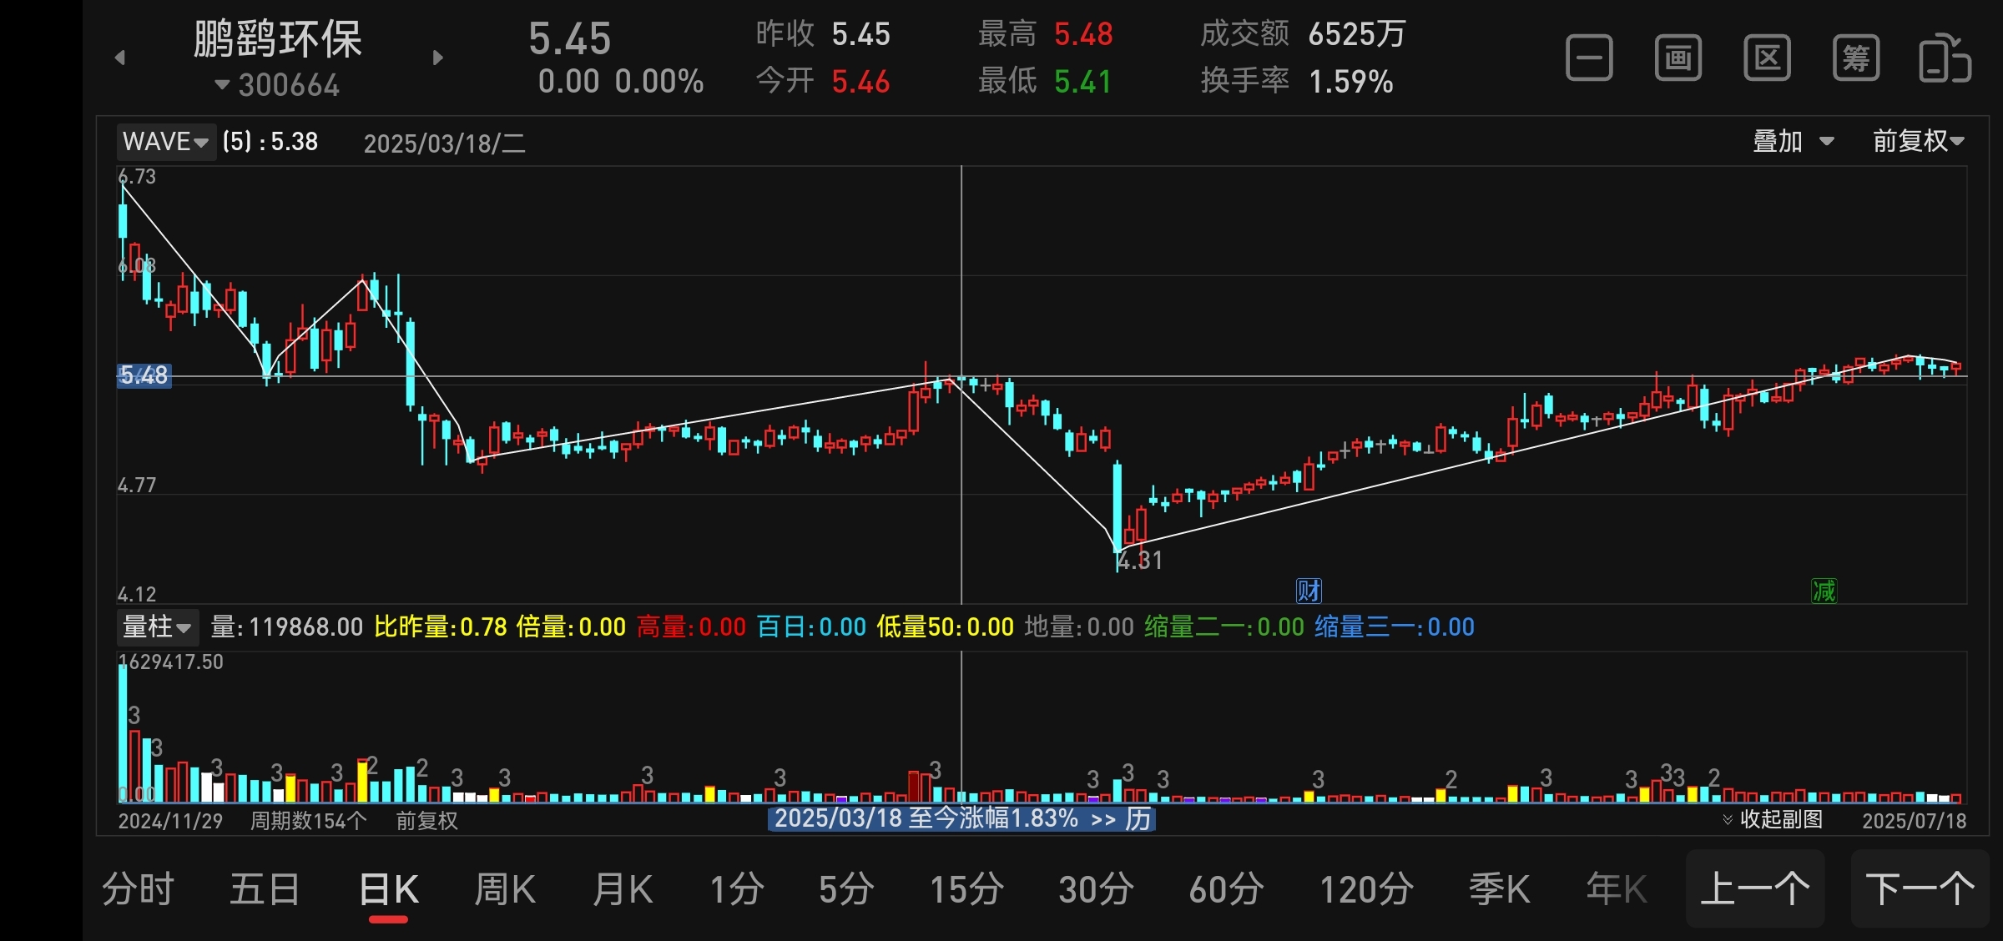Tap the 1629417.50 volume scale label
Viewport: 2003px width, 941px height.
point(170,662)
